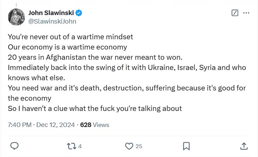
Task: Click the 7:40 PM timestamp
Action: (19, 125)
